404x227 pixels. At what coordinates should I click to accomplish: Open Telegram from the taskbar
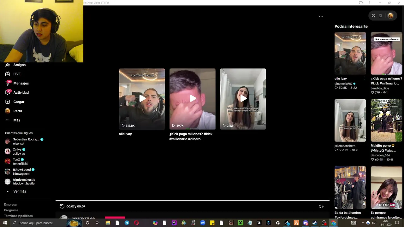(127, 223)
